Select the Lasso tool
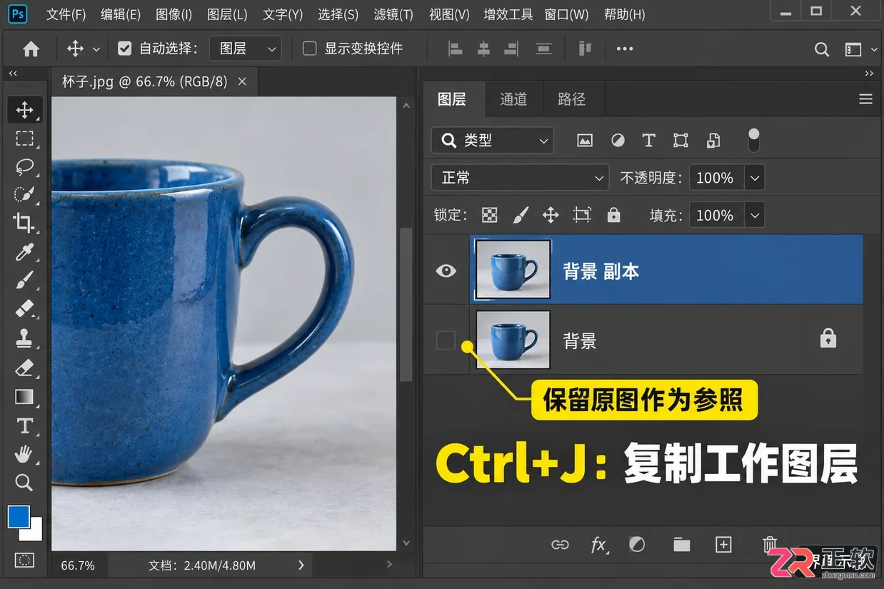Viewport: 884px width, 589px height. (x=25, y=167)
